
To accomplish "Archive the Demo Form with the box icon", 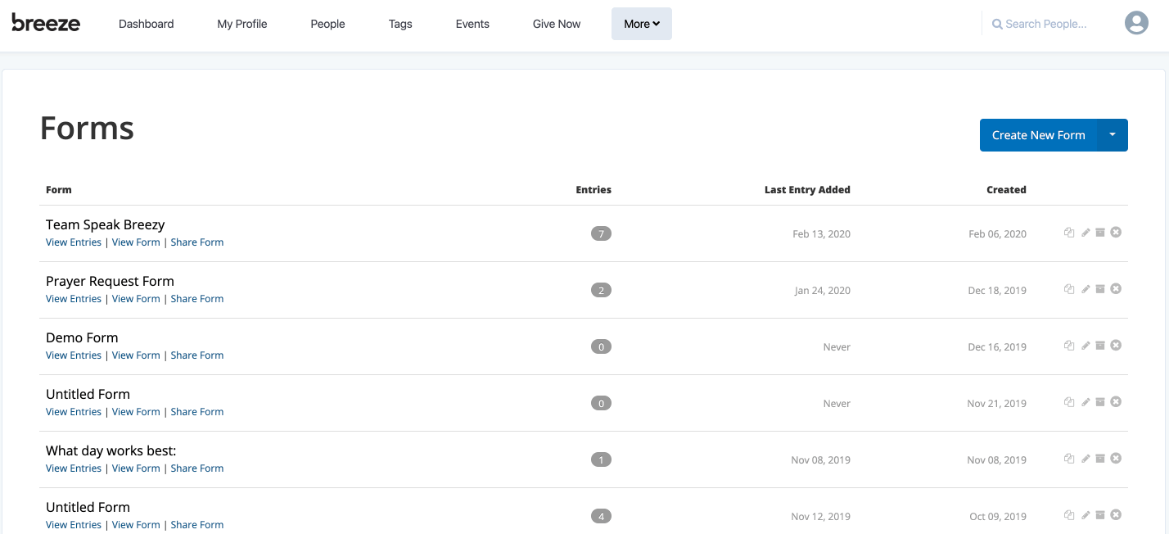I will tap(1100, 345).
